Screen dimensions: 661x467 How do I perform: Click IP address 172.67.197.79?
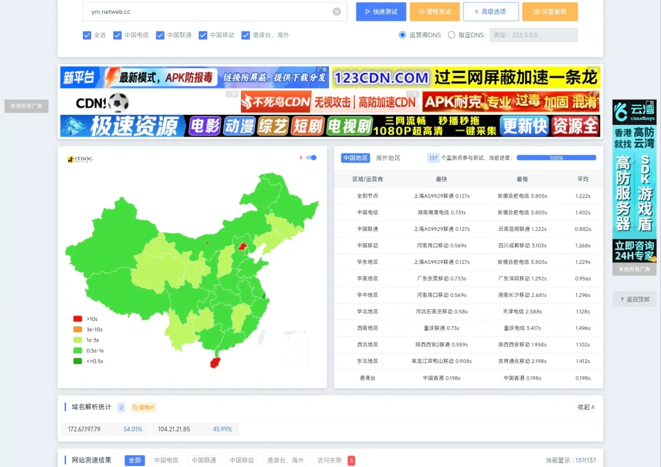point(84,429)
